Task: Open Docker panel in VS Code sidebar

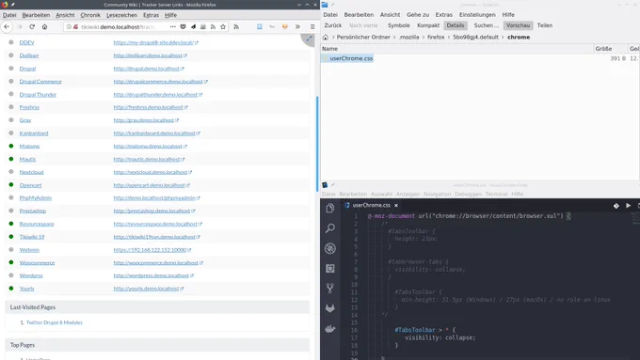Action: (330, 329)
